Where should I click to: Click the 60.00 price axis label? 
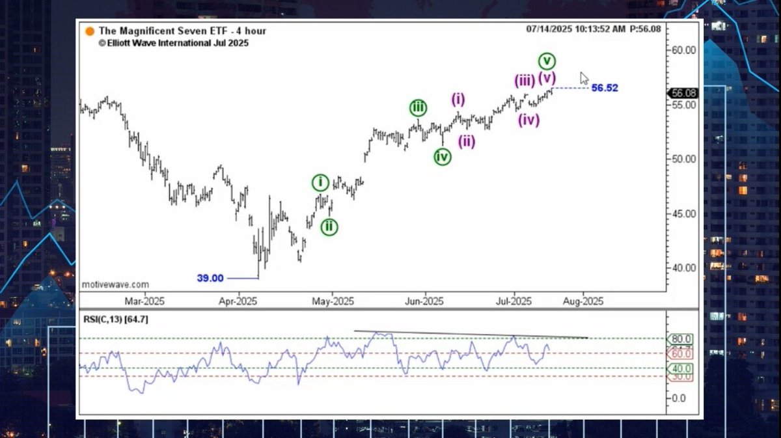point(684,49)
